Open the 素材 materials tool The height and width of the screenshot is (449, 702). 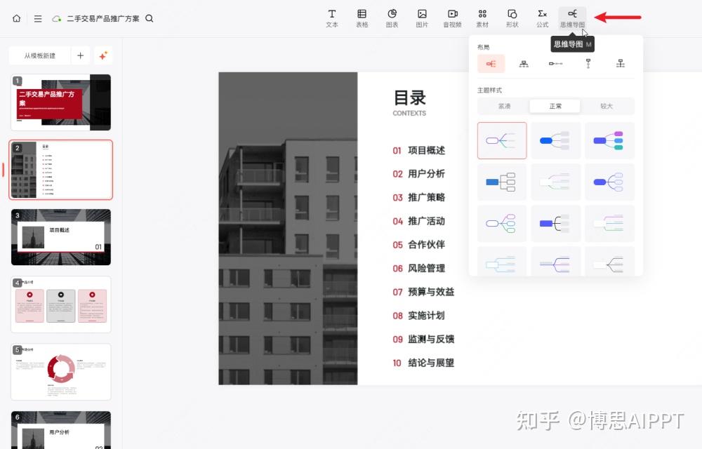point(482,18)
